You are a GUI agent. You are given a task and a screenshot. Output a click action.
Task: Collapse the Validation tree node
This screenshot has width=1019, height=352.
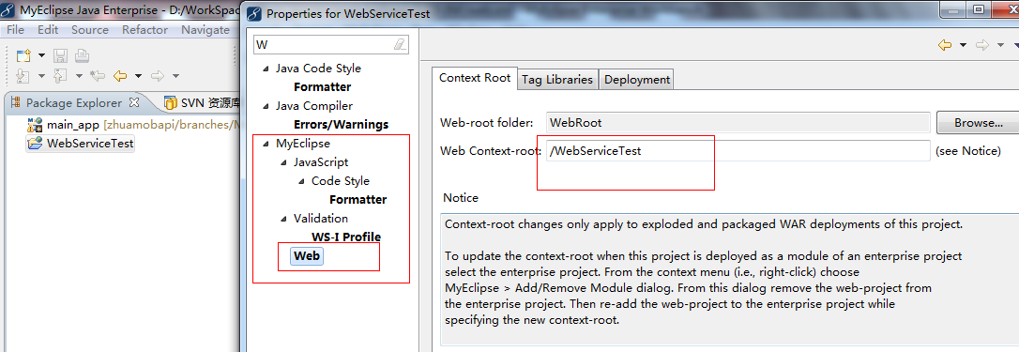point(283,220)
